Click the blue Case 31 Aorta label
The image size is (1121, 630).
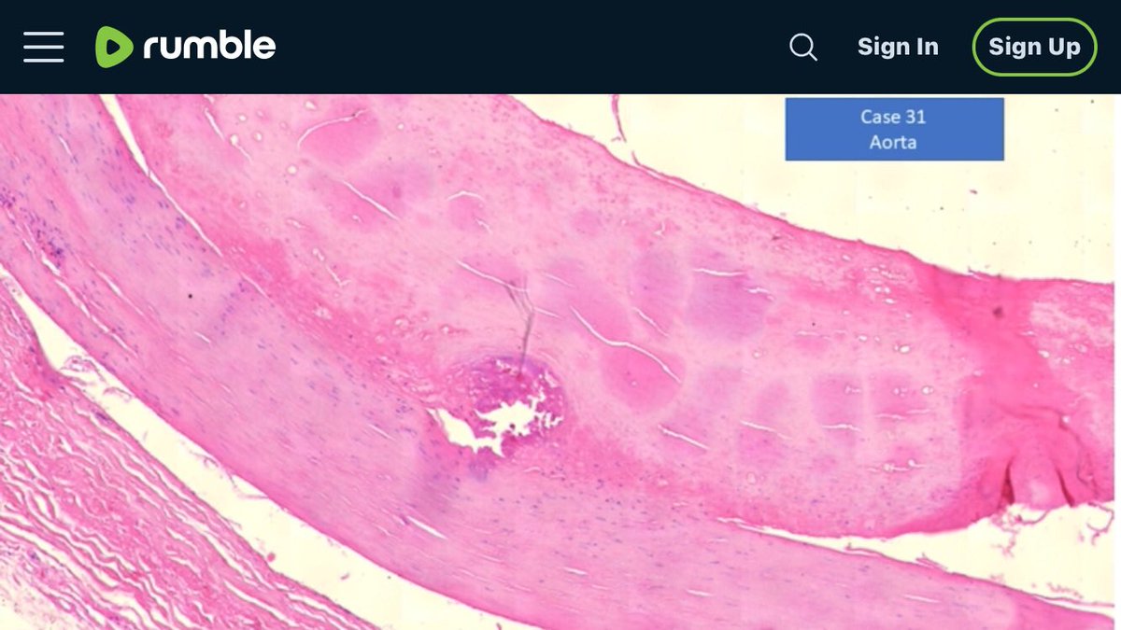point(894,129)
